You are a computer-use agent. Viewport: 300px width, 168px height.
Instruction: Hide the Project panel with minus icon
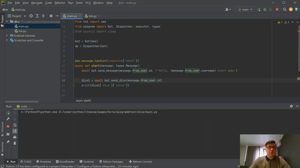pos(57,16)
